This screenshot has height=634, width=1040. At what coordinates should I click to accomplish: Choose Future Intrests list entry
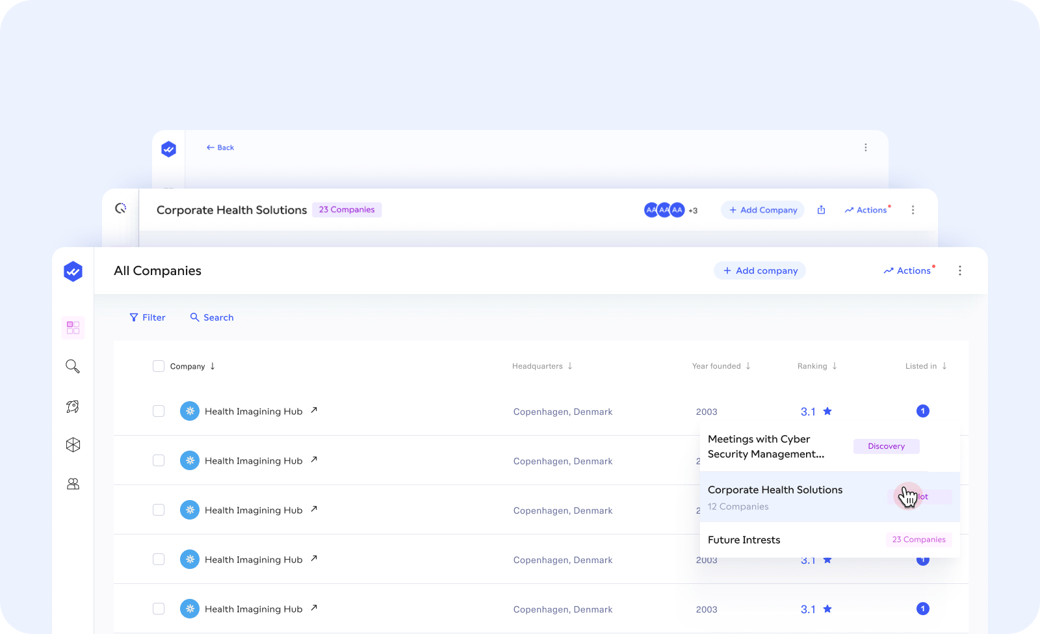coord(744,540)
